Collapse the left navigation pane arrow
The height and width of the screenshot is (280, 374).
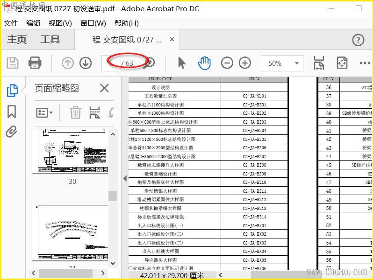click(125, 178)
